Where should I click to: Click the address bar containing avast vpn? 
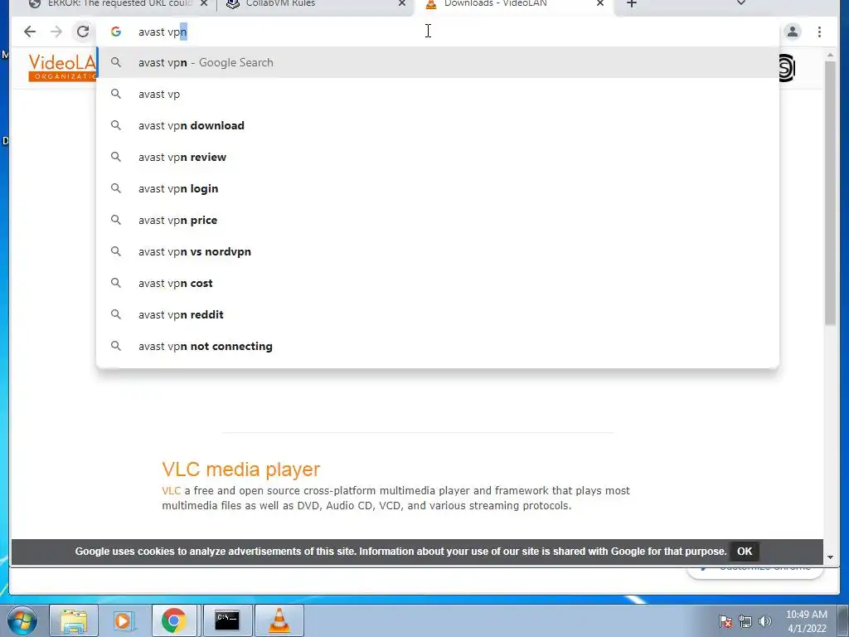(439, 32)
